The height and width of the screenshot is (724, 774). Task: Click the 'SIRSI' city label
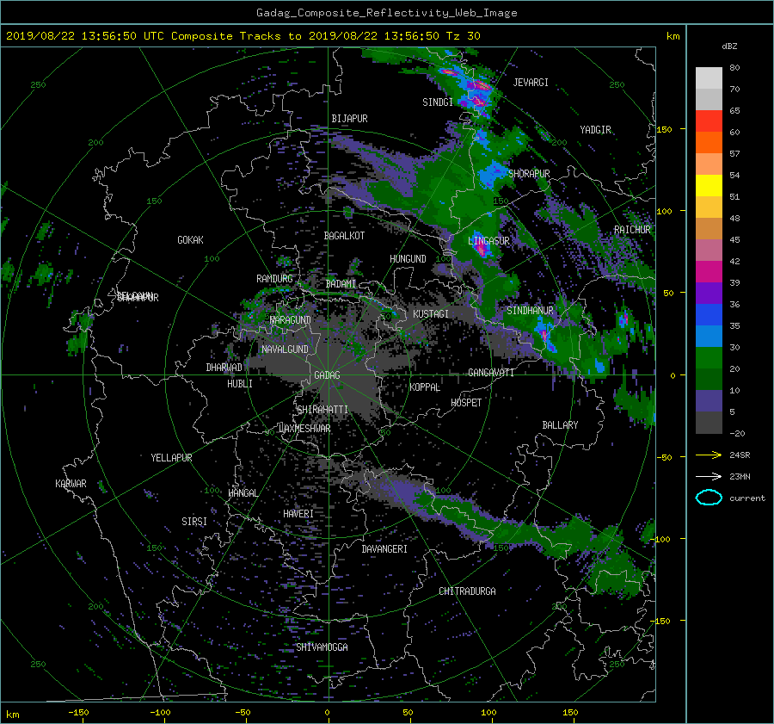click(194, 522)
